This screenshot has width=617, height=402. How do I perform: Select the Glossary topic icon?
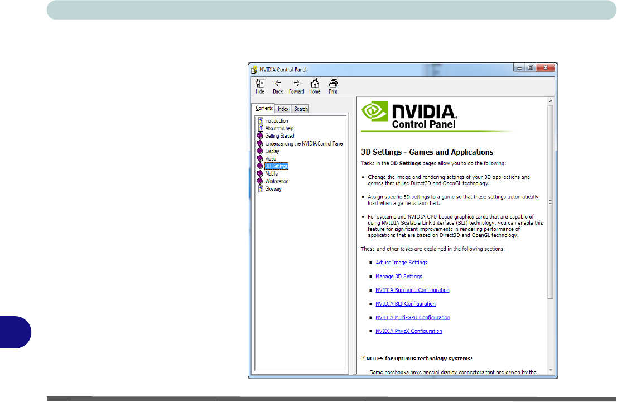(260, 189)
